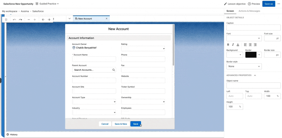The height and width of the screenshot is (138, 282).
Task: Click the black Border color swatch
Action: (251, 55)
